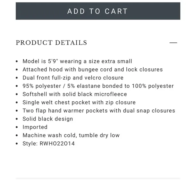Collapse Product Details with the minus icon
Viewport: 186px width, 186px height.
[x=173, y=43]
